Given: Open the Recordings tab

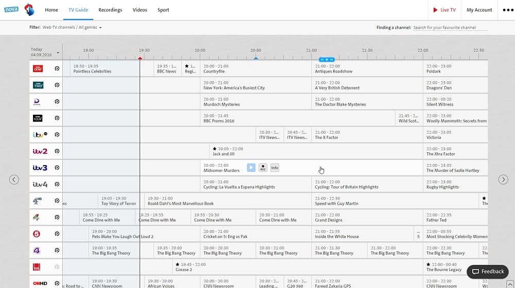Looking at the screenshot, I should pyautogui.click(x=110, y=10).
